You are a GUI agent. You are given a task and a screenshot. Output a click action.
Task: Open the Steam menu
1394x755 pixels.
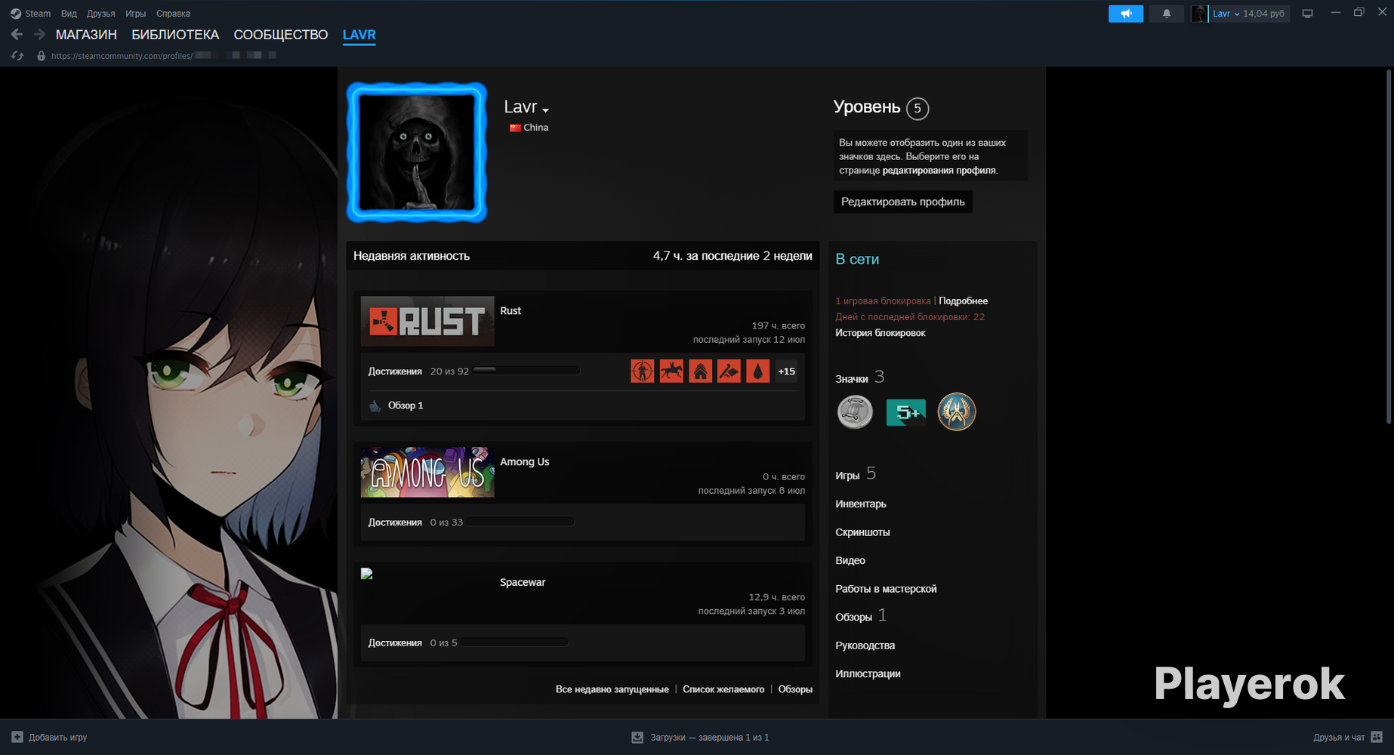tap(38, 14)
